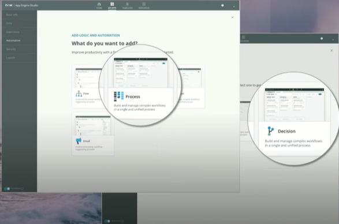Choose the Flow card label
339x224 pixels.
coord(86,94)
